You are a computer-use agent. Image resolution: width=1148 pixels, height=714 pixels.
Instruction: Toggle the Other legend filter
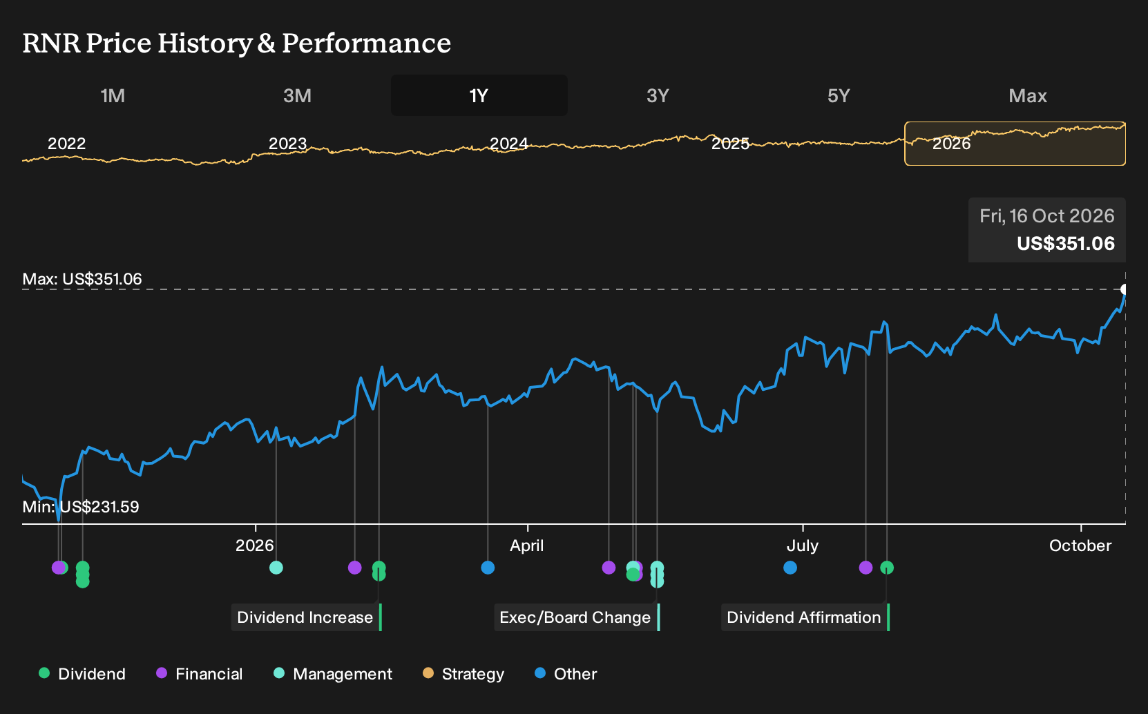click(566, 673)
